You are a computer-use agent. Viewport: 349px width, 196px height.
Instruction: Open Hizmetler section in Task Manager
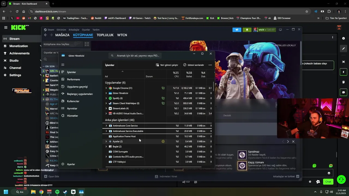(73, 116)
